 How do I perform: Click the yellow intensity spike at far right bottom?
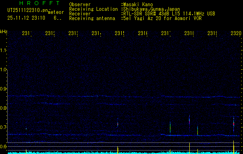[x=234, y=146]
